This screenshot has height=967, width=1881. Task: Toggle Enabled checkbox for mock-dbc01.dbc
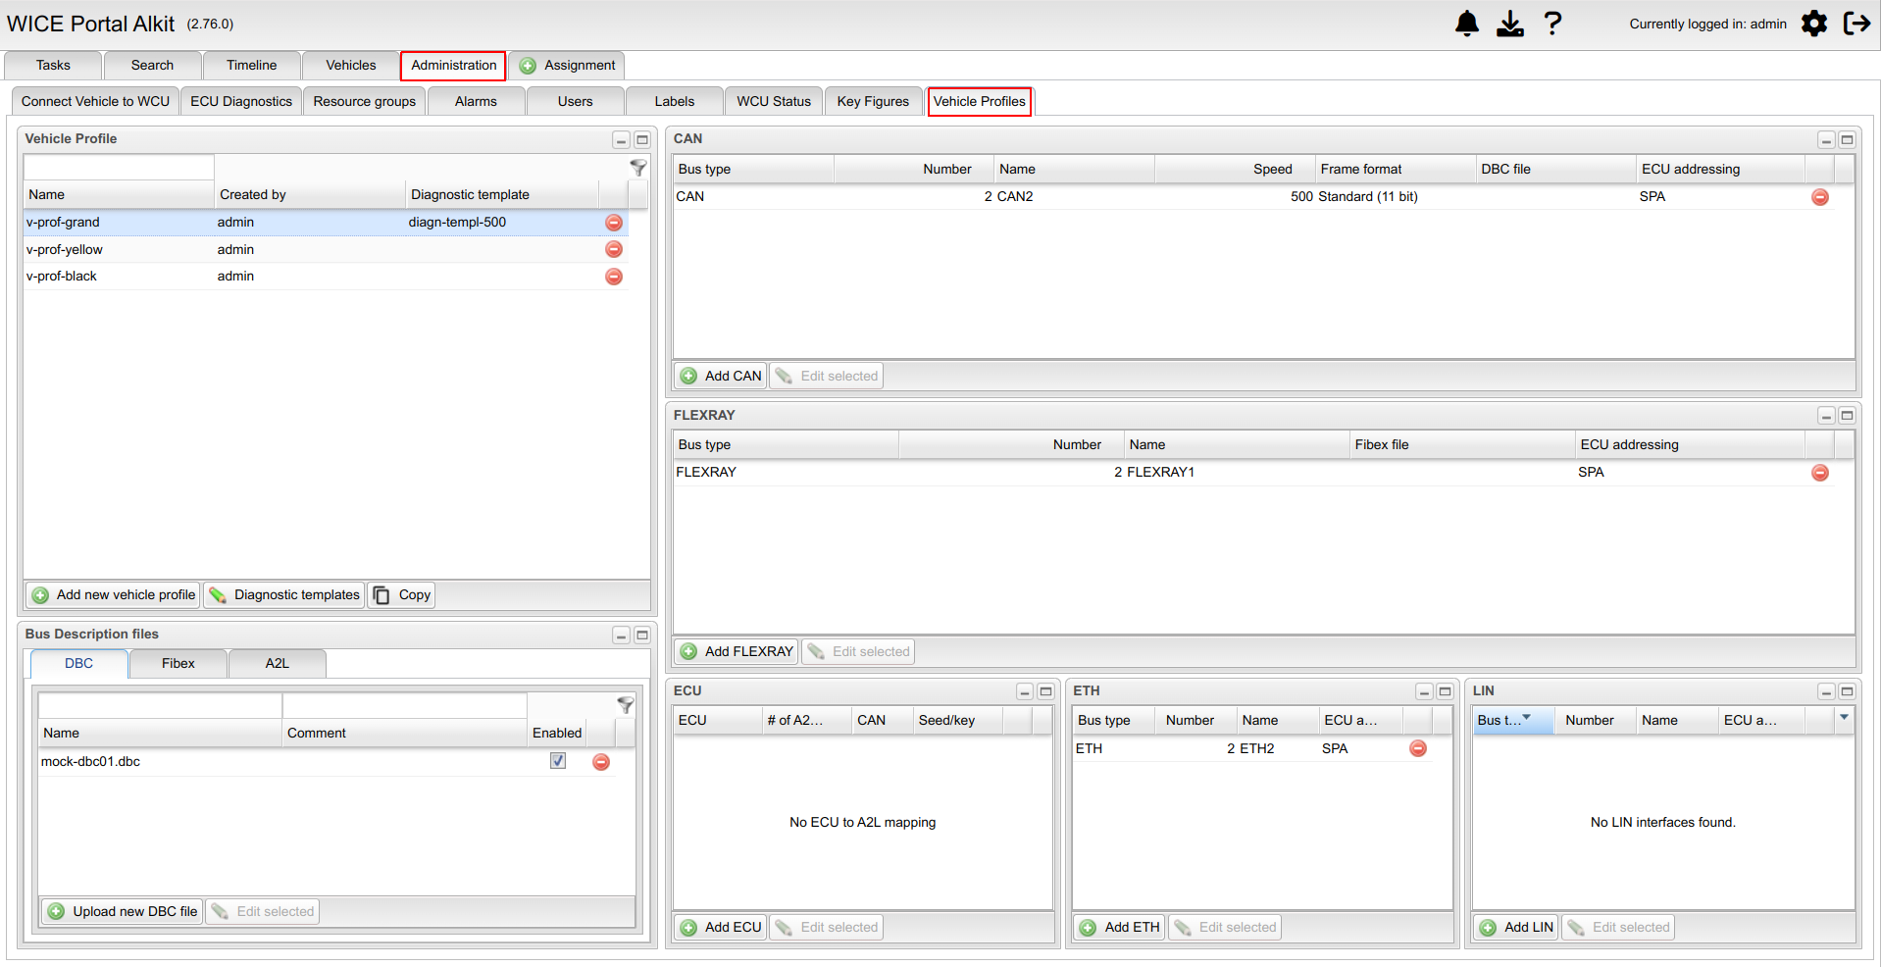click(558, 761)
